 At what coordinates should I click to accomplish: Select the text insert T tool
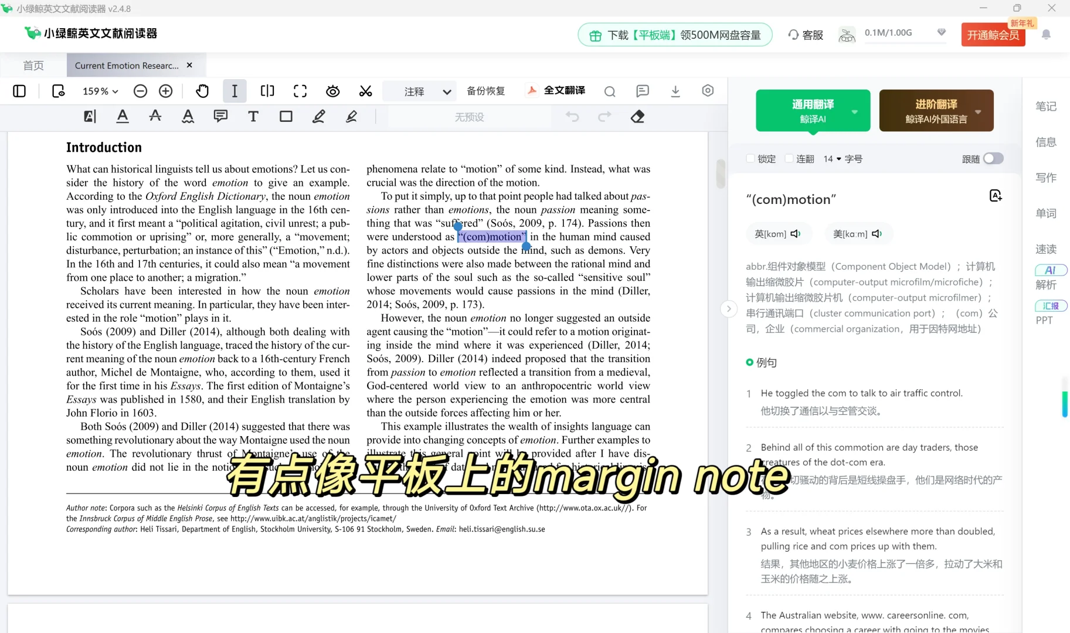[x=253, y=116]
